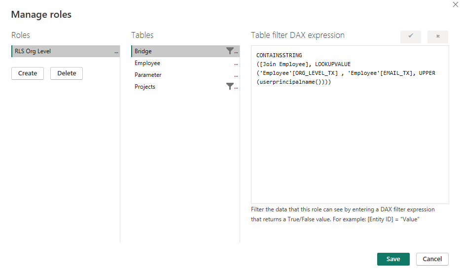The height and width of the screenshot is (271, 460).
Task: Cancel the Manage roles dialog
Action: [432, 259]
